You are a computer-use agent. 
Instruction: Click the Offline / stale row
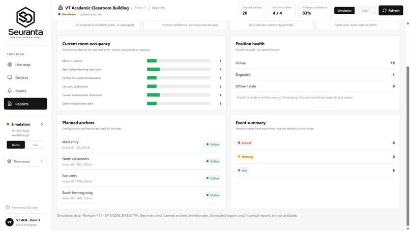point(315,86)
